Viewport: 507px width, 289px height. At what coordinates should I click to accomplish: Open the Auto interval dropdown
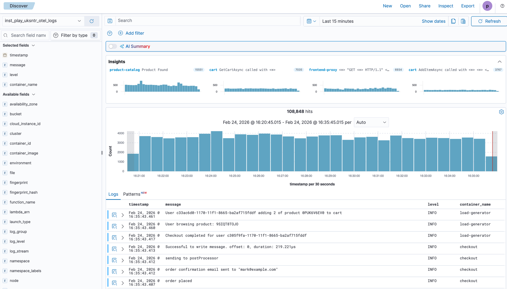click(371, 122)
